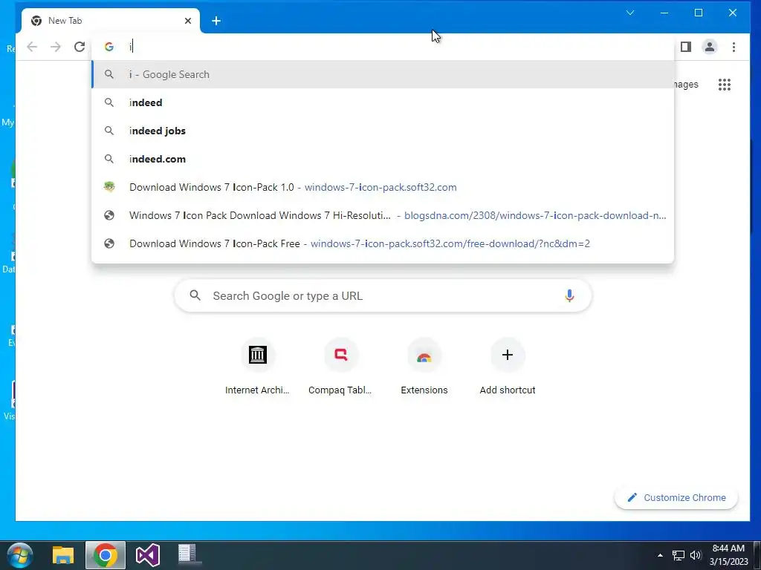Click the Chrome taskbar icon
This screenshot has width=761, height=570.
106,555
